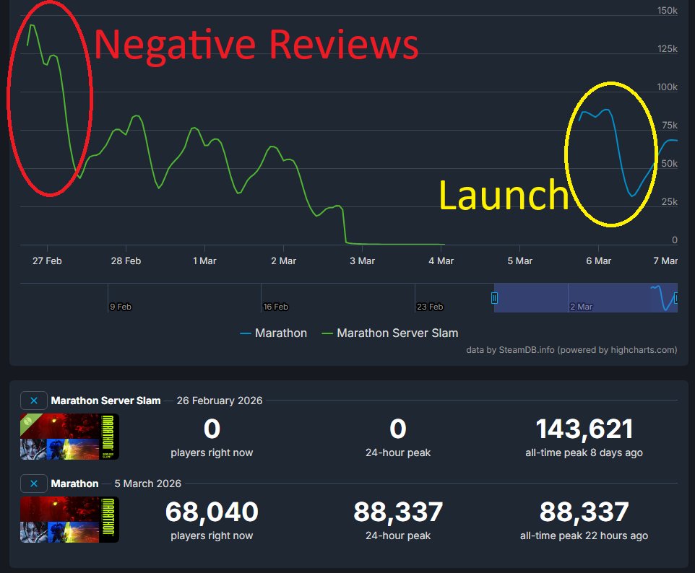This screenshot has width=695, height=573.
Task: Click the right navigator range handle
Action: 675,298
